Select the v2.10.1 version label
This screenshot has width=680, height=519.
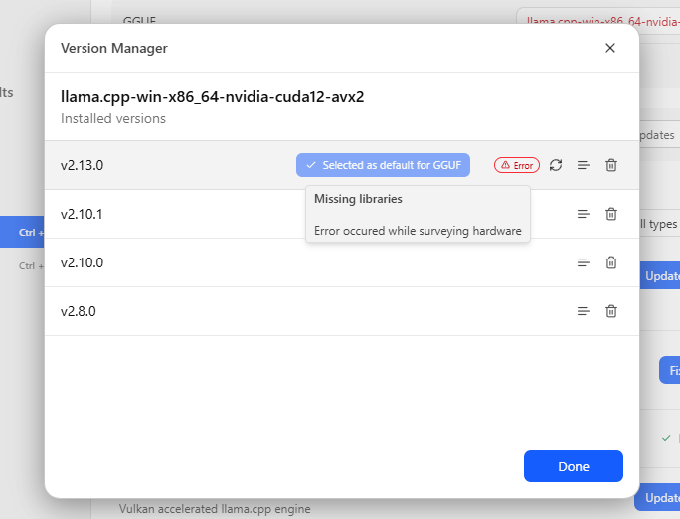click(82, 214)
